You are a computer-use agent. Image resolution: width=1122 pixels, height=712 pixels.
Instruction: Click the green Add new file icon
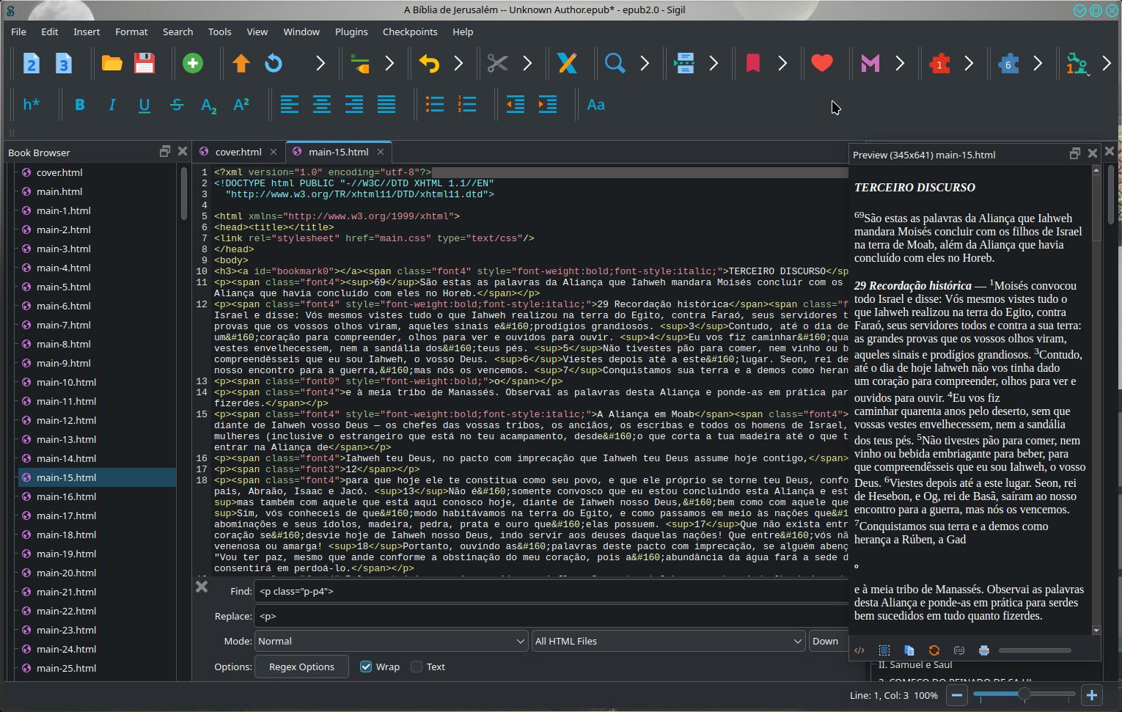point(193,64)
